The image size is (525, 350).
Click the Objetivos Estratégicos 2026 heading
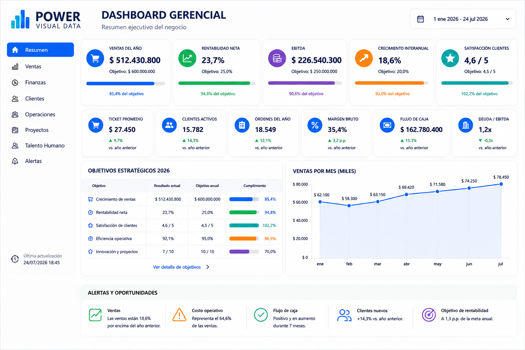(x=129, y=171)
